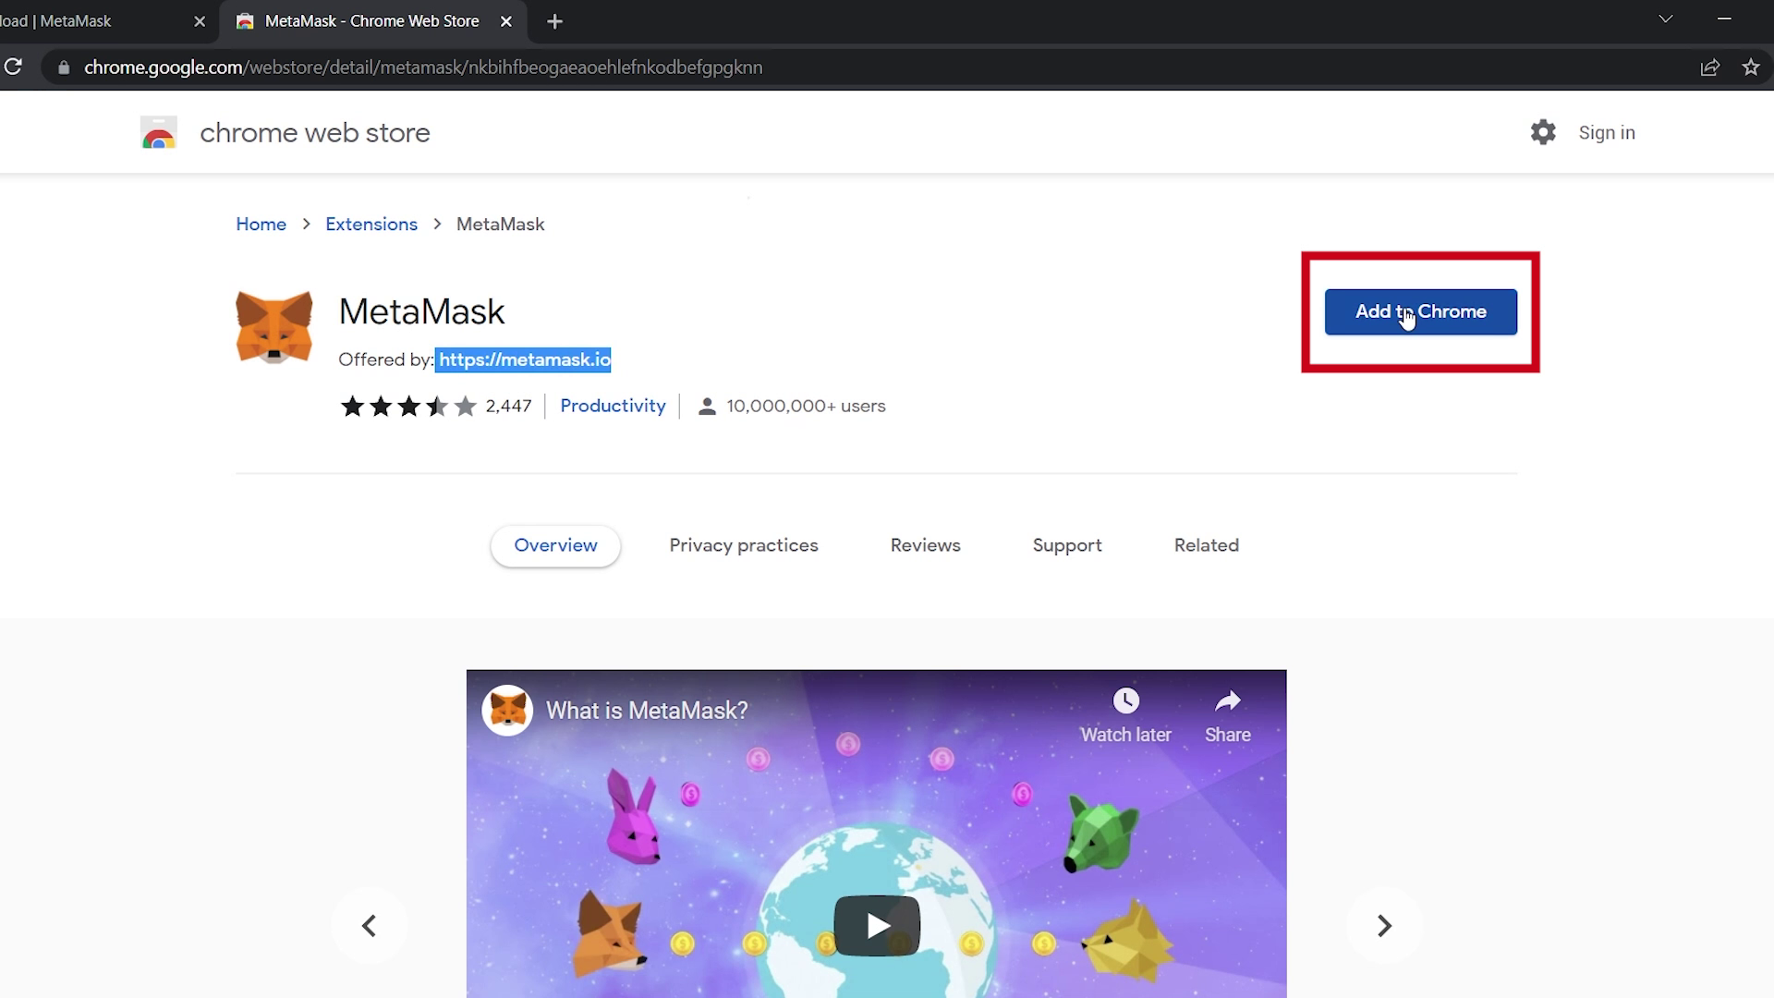Click the MetaMask fox extension icon
Viewport: 1774px width, 998px height.
tap(273, 327)
